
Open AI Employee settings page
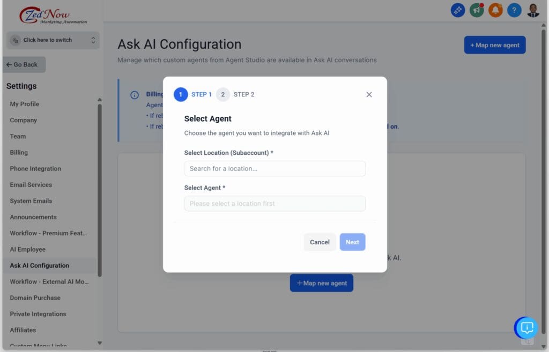click(x=28, y=249)
